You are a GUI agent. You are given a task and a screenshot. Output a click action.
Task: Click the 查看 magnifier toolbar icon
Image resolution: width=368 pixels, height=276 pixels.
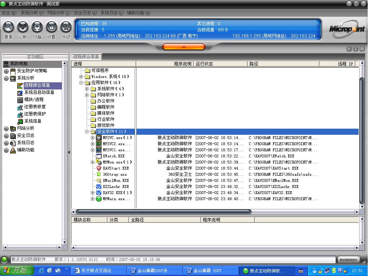9,27
